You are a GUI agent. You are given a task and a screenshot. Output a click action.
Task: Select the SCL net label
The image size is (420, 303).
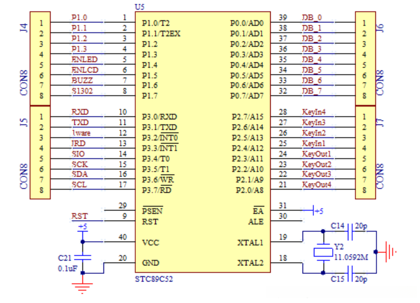(x=79, y=185)
